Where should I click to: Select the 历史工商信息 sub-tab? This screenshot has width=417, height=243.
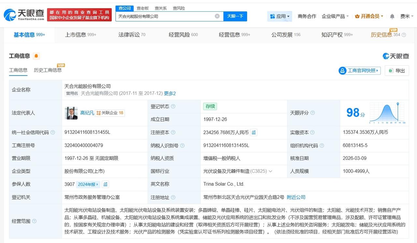pos(48,70)
